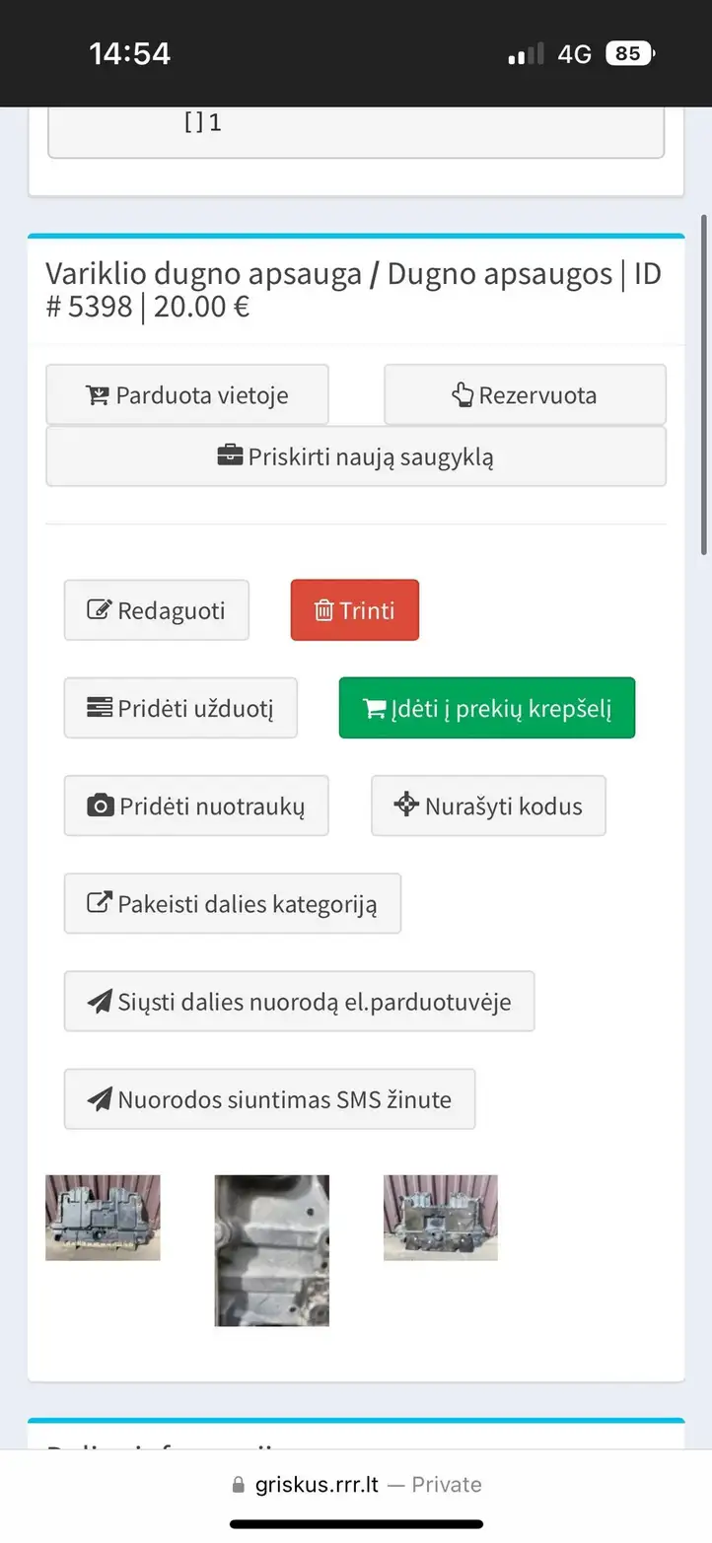Screen dimensions: 712x1543
Task: Click the hand pointer icon on Rezervuota
Action: click(x=463, y=395)
